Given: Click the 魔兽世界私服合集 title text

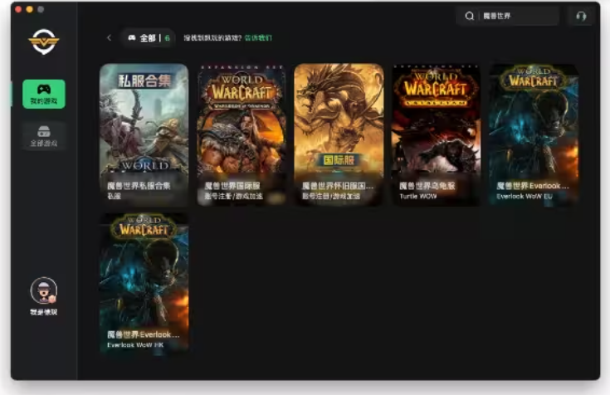Looking at the screenshot, I should pyautogui.click(x=139, y=186).
